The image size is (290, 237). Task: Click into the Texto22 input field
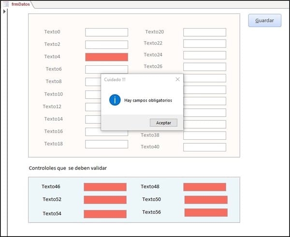[204, 44]
